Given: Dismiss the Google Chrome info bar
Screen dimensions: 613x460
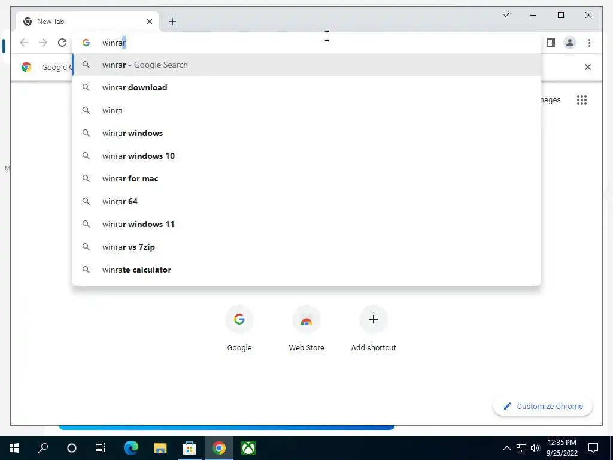Looking at the screenshot, I should (588, 67).
